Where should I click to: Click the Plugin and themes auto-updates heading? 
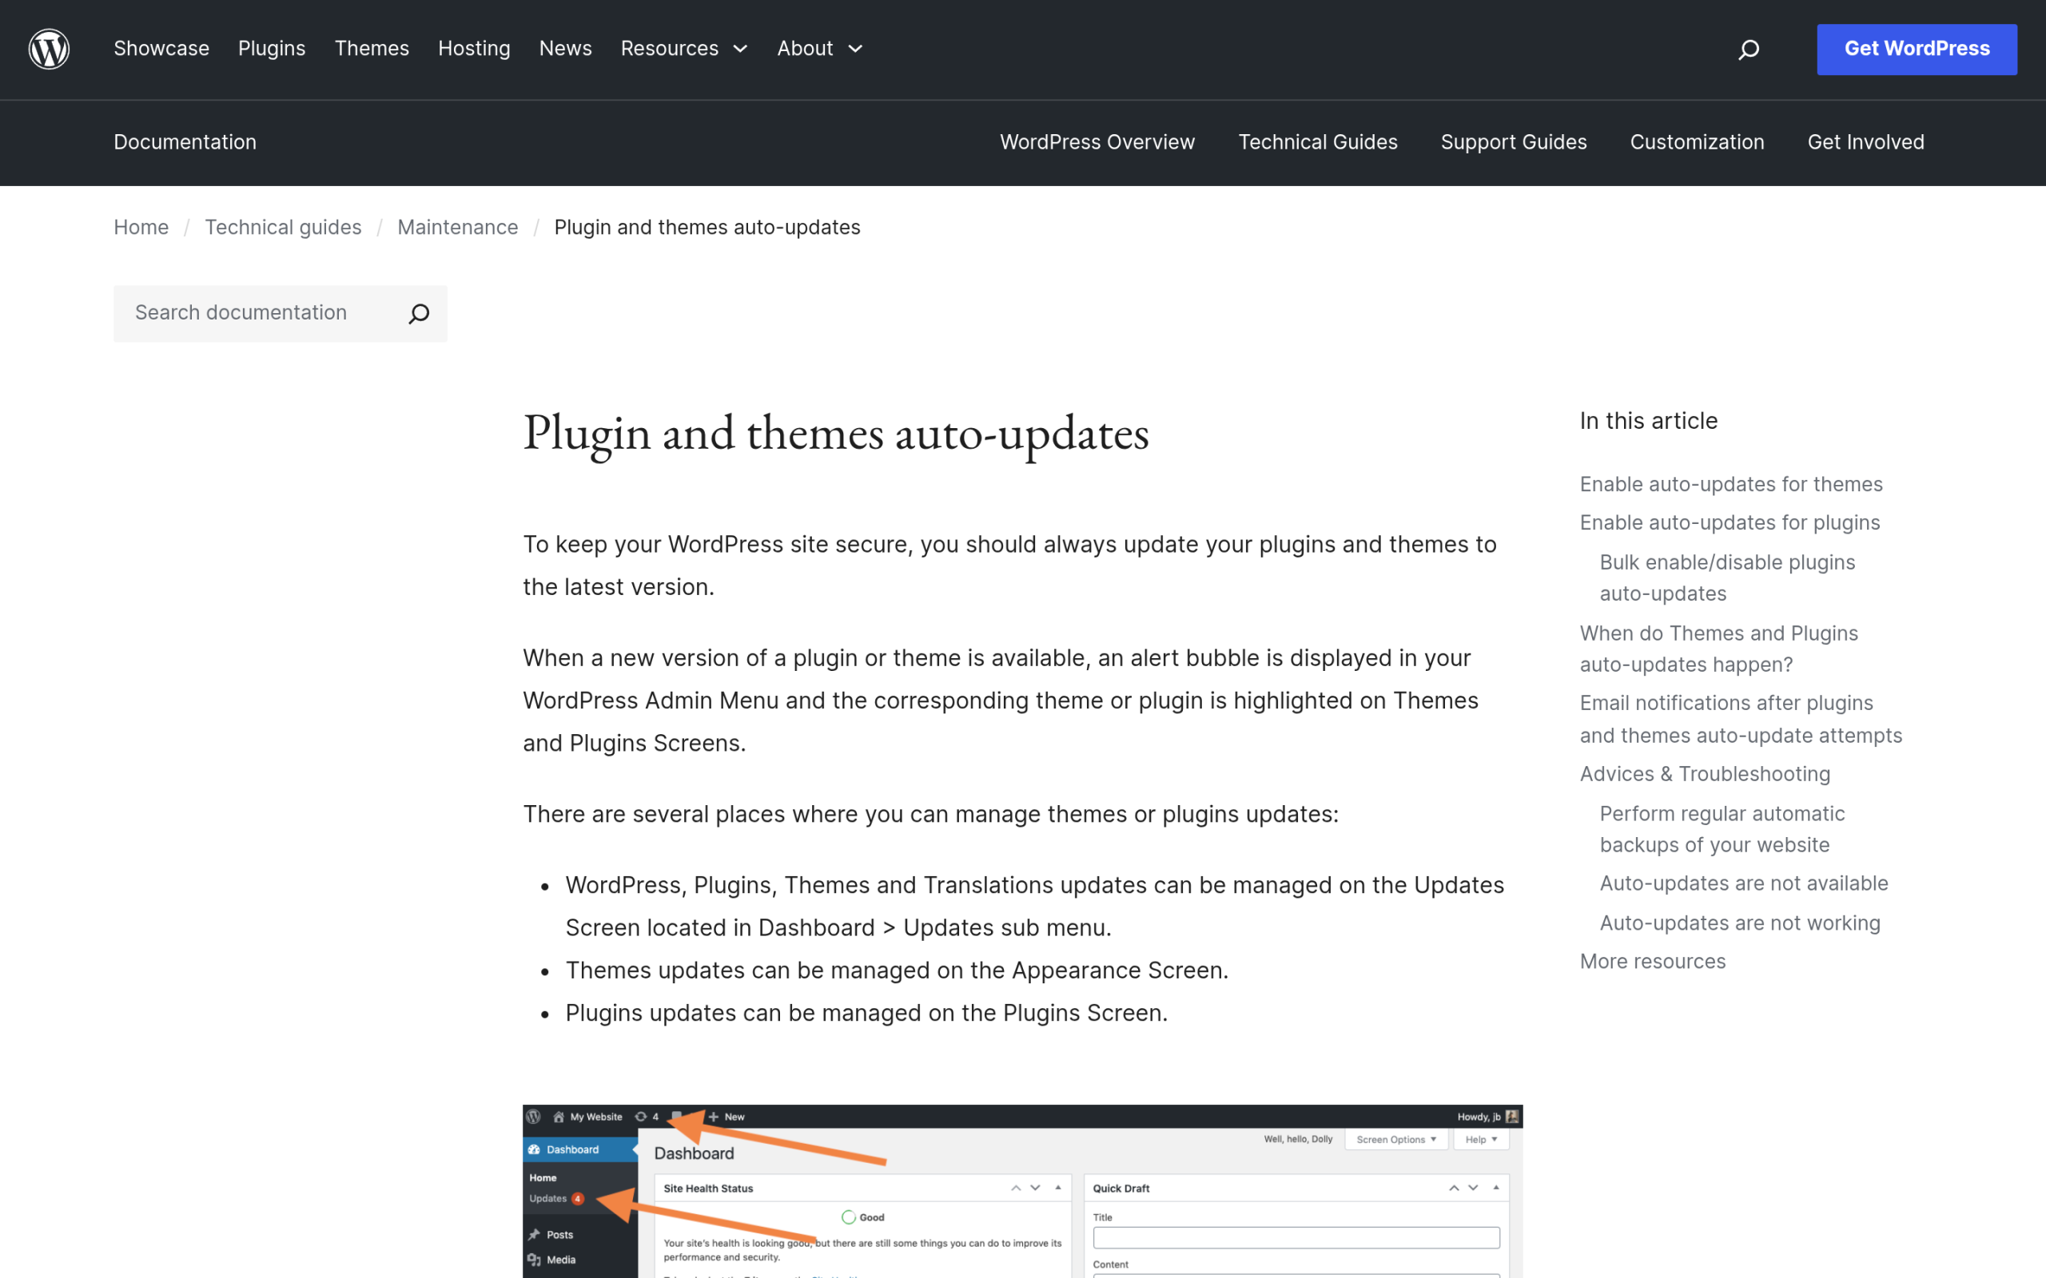[835, 434]
